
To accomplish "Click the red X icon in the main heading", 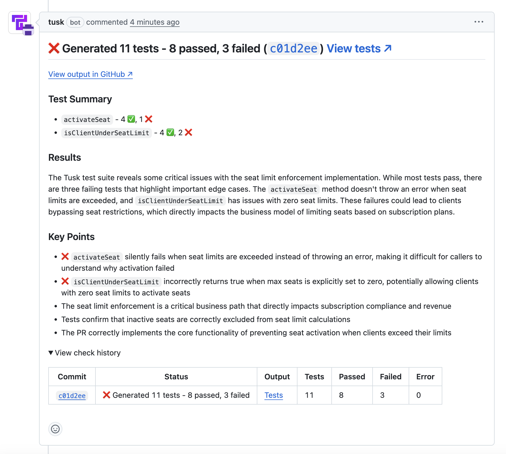I will 54,48.
